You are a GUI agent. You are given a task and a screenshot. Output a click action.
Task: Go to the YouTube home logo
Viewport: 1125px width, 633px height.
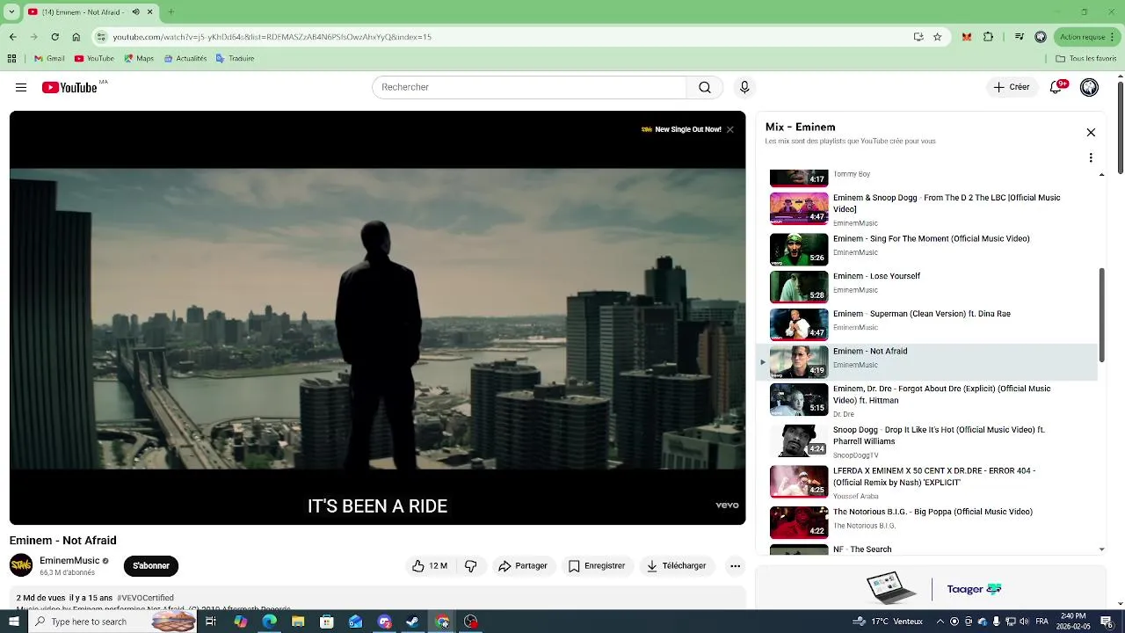point(69,87)
